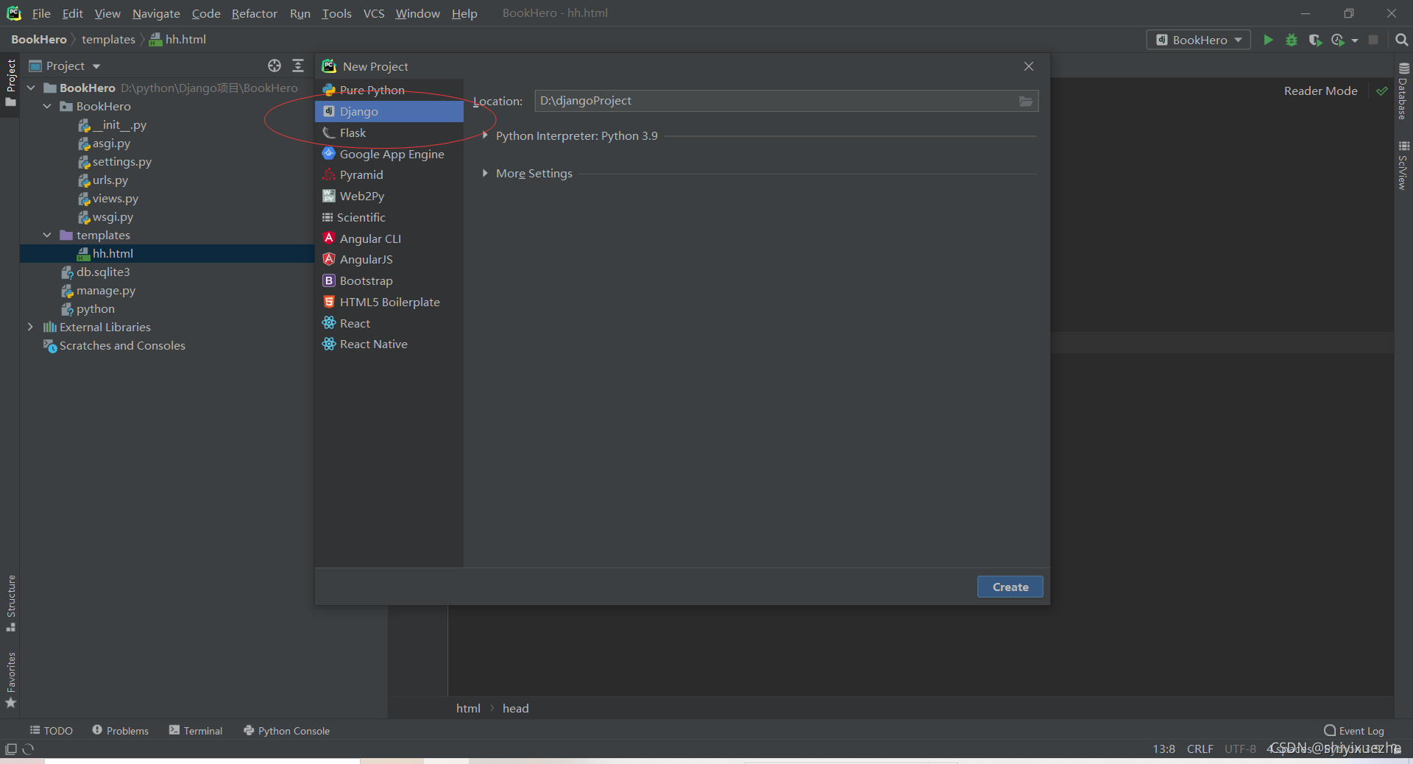Click the Project vertical side tab
The width and height of the screenshot is (1413, 764).
click(x=11, y=82)
